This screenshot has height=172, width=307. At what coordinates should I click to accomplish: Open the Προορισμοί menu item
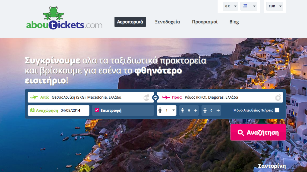point(205,22)
